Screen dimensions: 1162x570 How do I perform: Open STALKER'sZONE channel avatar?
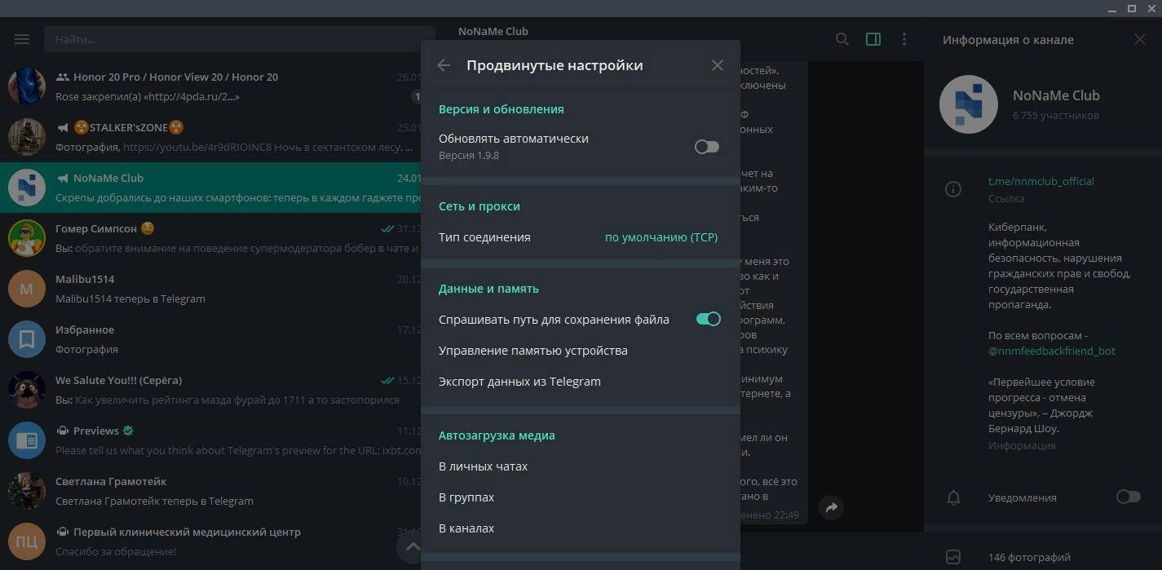tap(26, 137)
